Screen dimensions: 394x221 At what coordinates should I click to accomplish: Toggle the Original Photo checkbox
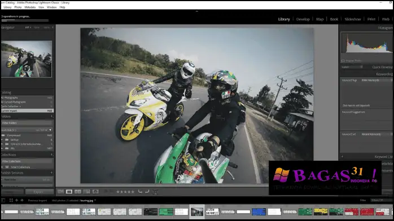pos(343,61)
